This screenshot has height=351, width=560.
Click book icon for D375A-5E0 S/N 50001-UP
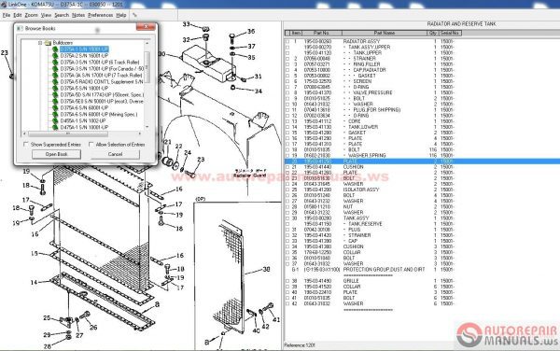(x=55, y=102)
